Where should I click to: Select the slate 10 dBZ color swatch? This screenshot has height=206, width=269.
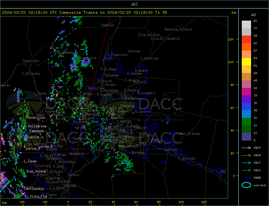click(246, 137)
